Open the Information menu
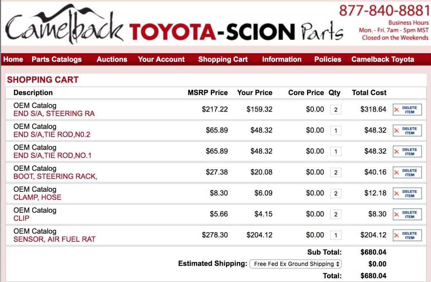The height and width of the screenshot is (282, 431). coord(282,59)
